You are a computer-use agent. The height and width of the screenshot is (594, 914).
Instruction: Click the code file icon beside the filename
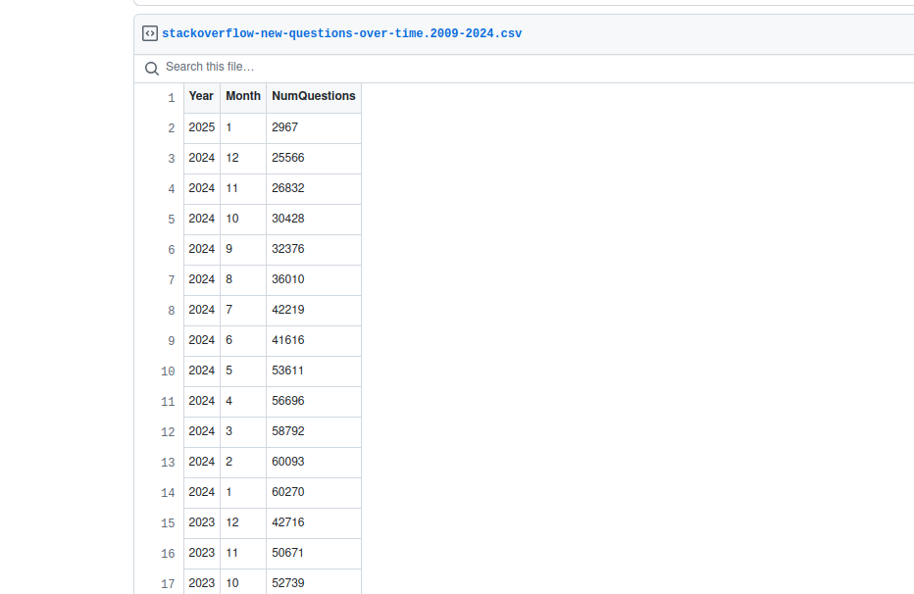[150, 32]
